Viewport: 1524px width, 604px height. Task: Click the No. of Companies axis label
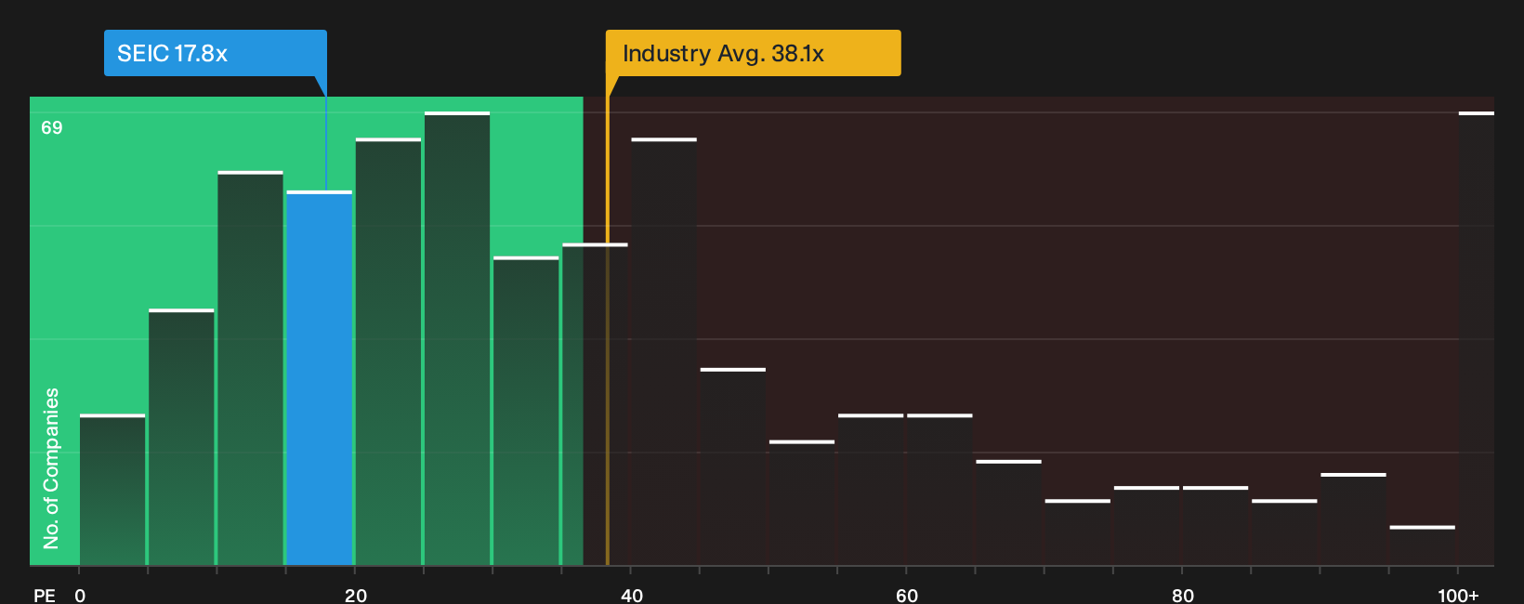coord(51,468)
